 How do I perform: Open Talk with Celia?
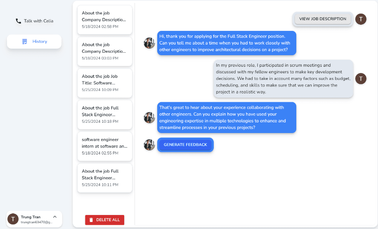tap(34, 21)
